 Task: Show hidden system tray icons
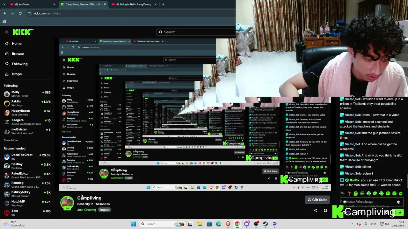click(352, 224)
